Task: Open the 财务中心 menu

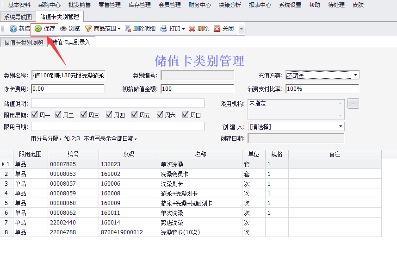Action: point(200,5)
